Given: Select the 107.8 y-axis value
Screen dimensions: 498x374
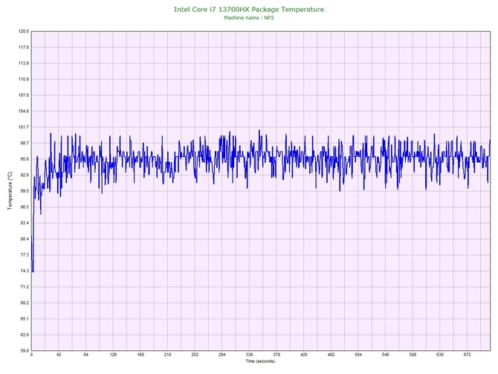Looking at the screenshot, I should click(x=24, y=95).
